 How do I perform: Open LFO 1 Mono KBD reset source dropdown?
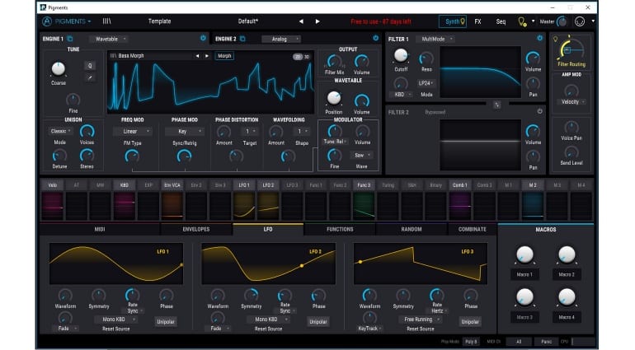[x=115, y=320]
